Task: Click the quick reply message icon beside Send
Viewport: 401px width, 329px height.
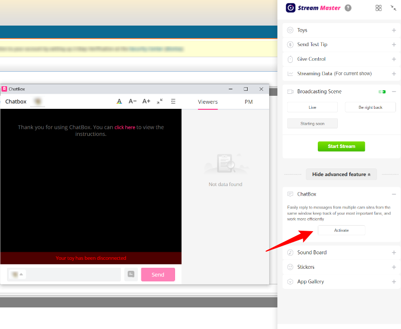Action: tap(131, 274)
